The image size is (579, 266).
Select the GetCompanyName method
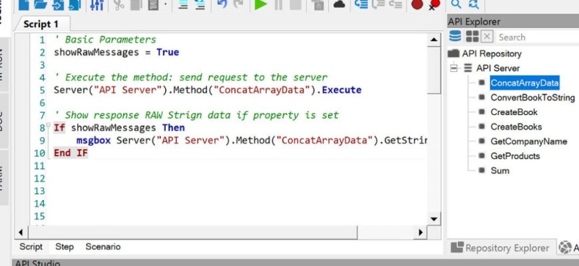click(x=528, y=142)
